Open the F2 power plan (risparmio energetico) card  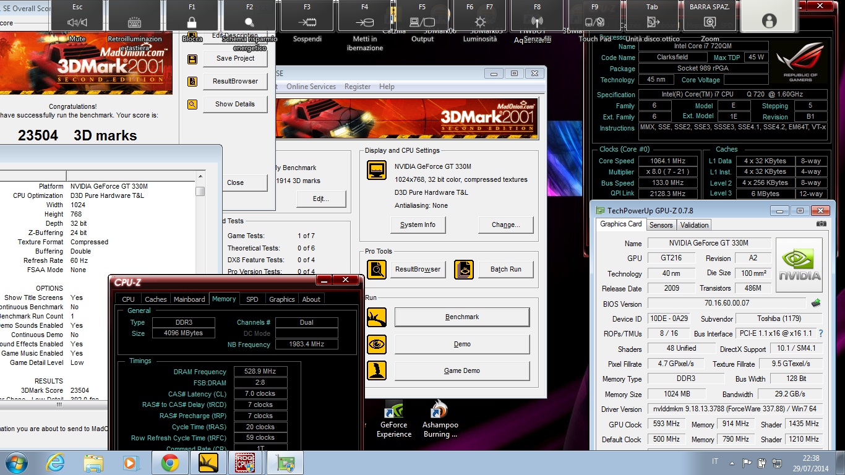click(249, 15)
